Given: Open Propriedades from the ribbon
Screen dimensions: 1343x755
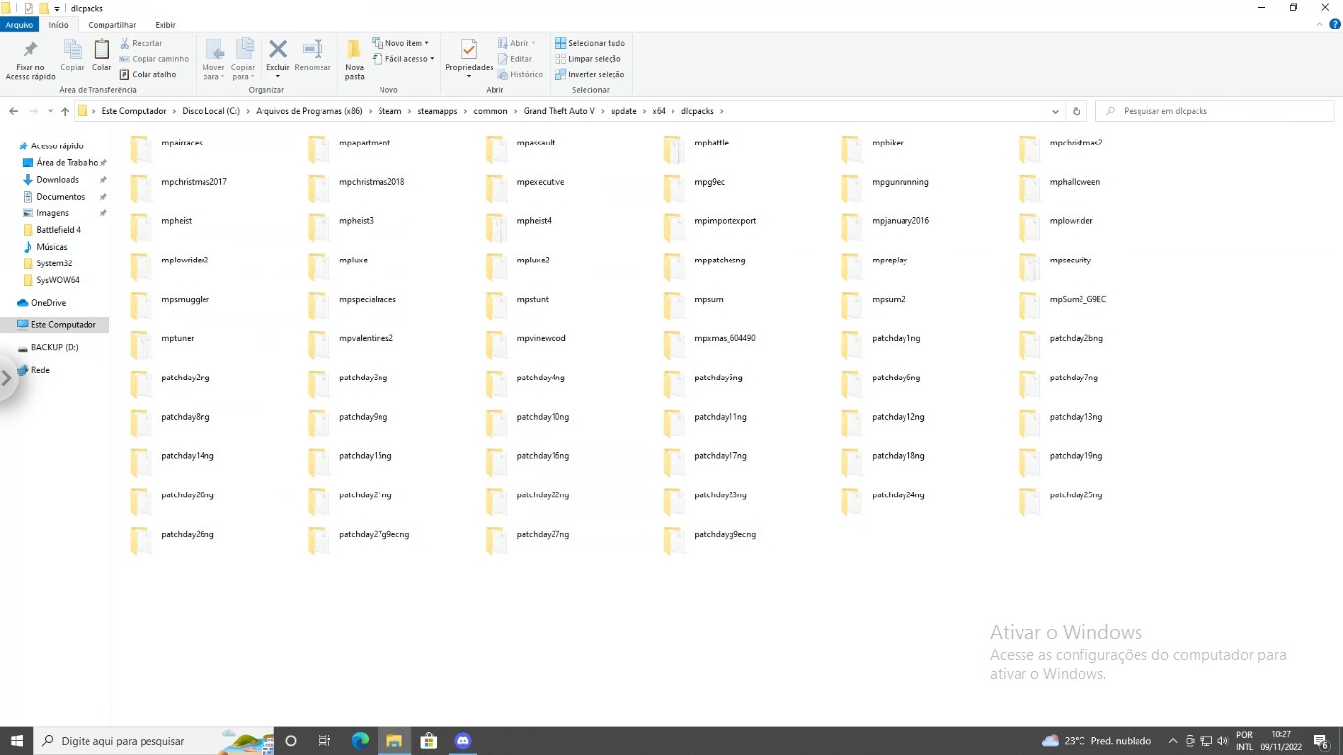Looking at the screenshot, I should click(467, 56).
